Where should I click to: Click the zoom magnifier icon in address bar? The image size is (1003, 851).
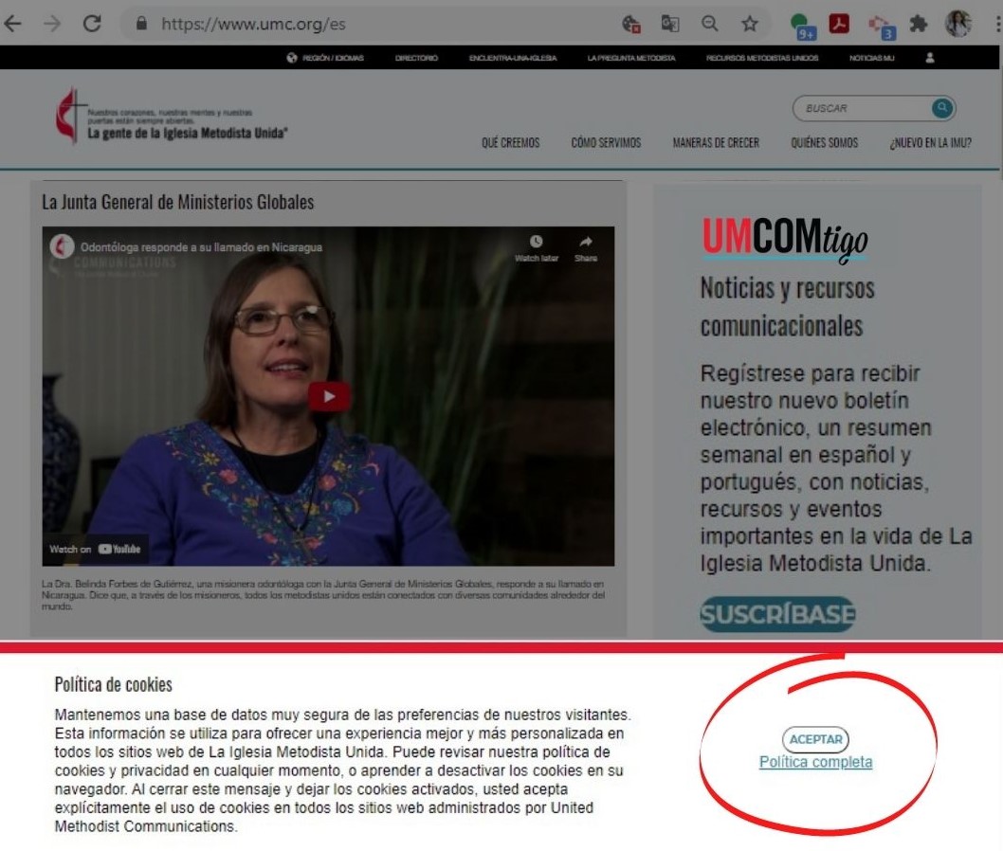709,24
